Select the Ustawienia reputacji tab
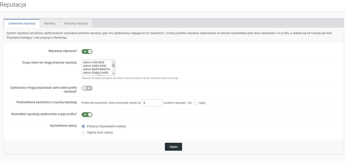This screenshot has width=345, height=161. tap(22, 23)
